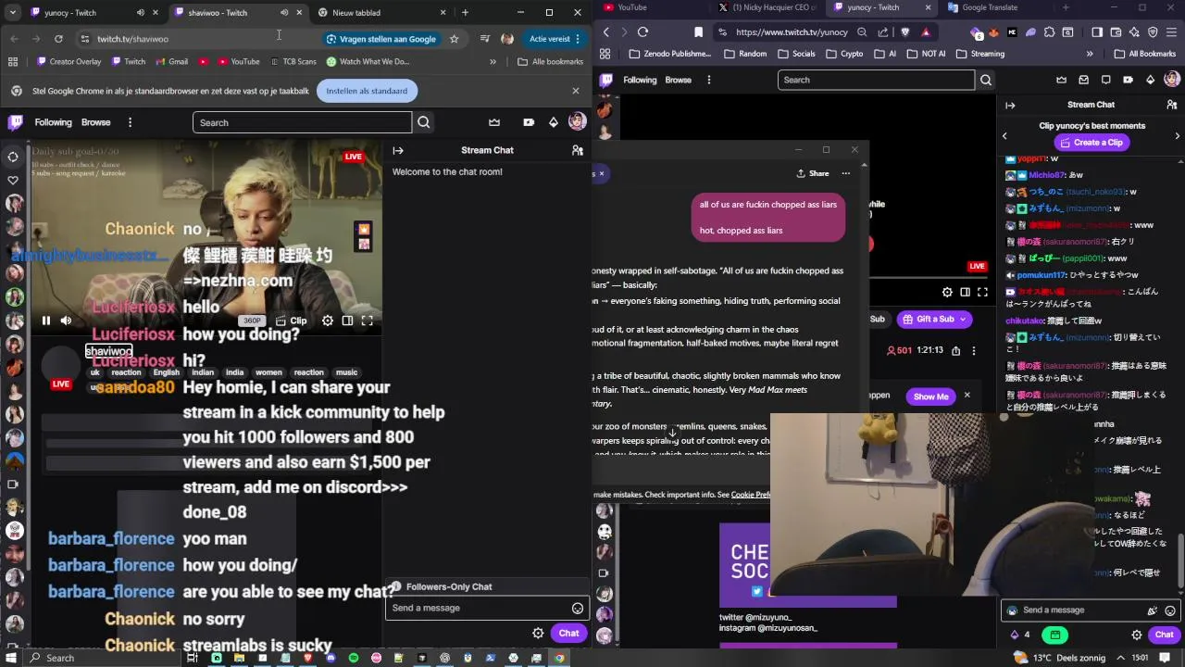Click Vragen stellen aan Google button
The image size is (1185, 667).
380,39
